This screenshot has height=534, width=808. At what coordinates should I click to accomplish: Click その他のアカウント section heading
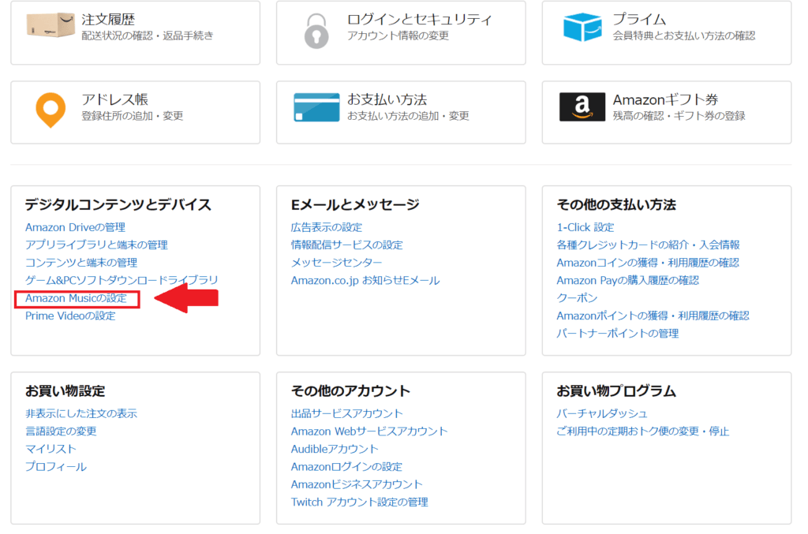tap(350, 391)
